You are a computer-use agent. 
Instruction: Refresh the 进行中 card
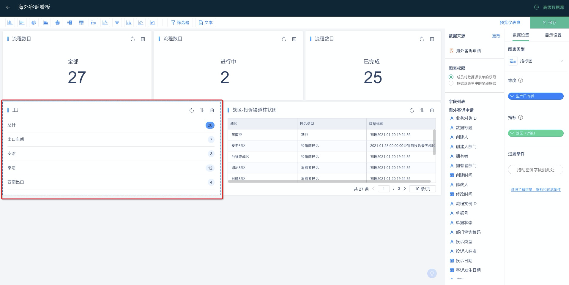pyautogui.click(x=284, y=39)
